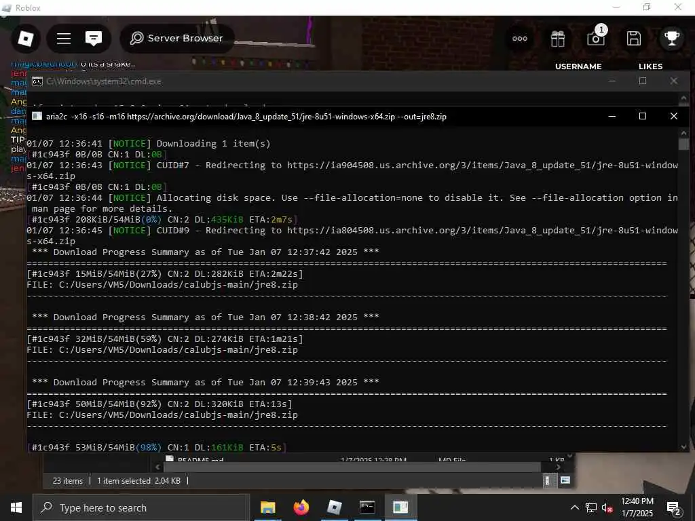This screenshot has width=695, height=521.
Task: Click the aria2c console window icon
Action: pos(37,116)
